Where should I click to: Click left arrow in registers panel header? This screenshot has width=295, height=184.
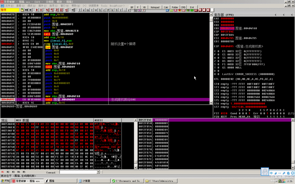tap(275, 15)
